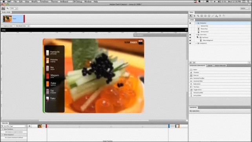252x142 pixels.
Task: Switch to the Design-Time Data tab
Action: coord(220,66)
